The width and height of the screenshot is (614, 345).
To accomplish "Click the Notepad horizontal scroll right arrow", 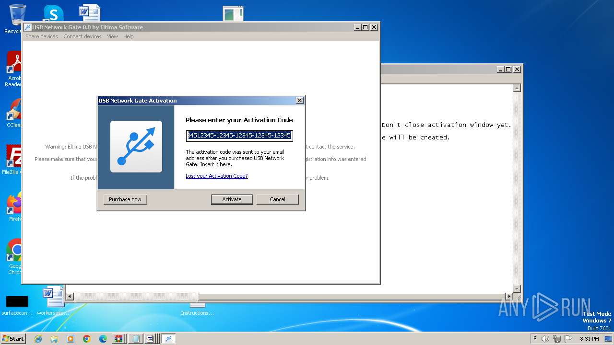I will [509, 297].
